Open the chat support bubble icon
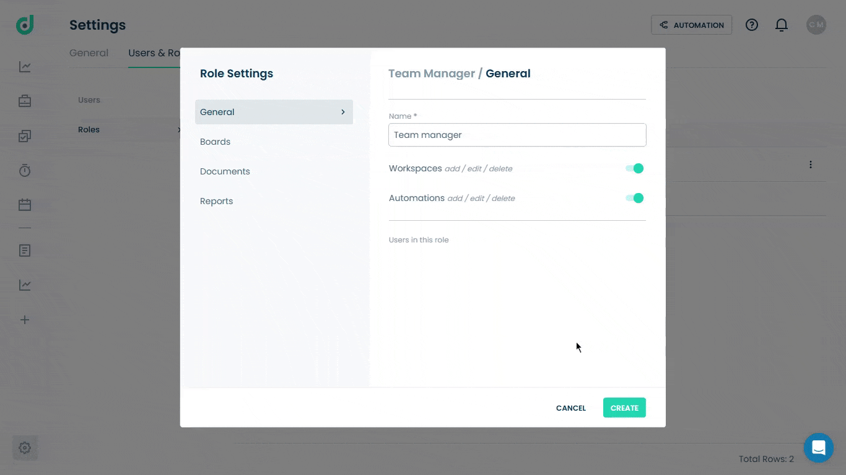The width and height of the screenshot is (846, 475). tap(819, 448)
